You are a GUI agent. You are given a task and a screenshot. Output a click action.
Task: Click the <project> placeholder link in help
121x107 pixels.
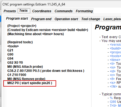point(115,52)
